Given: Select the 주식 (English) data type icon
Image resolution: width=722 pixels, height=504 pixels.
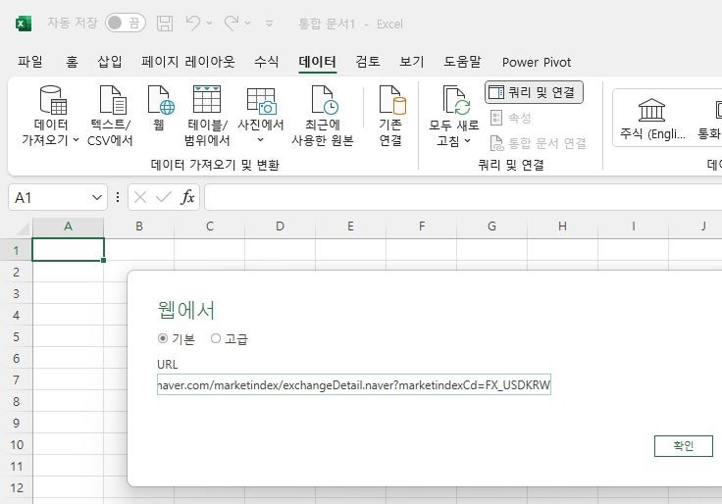Looking at the screenshot, I should (x=651, y=110).
